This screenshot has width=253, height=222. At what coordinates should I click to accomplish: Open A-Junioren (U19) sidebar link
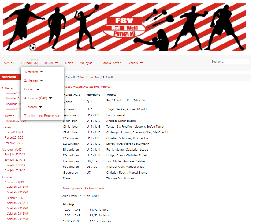pos(14,182)
